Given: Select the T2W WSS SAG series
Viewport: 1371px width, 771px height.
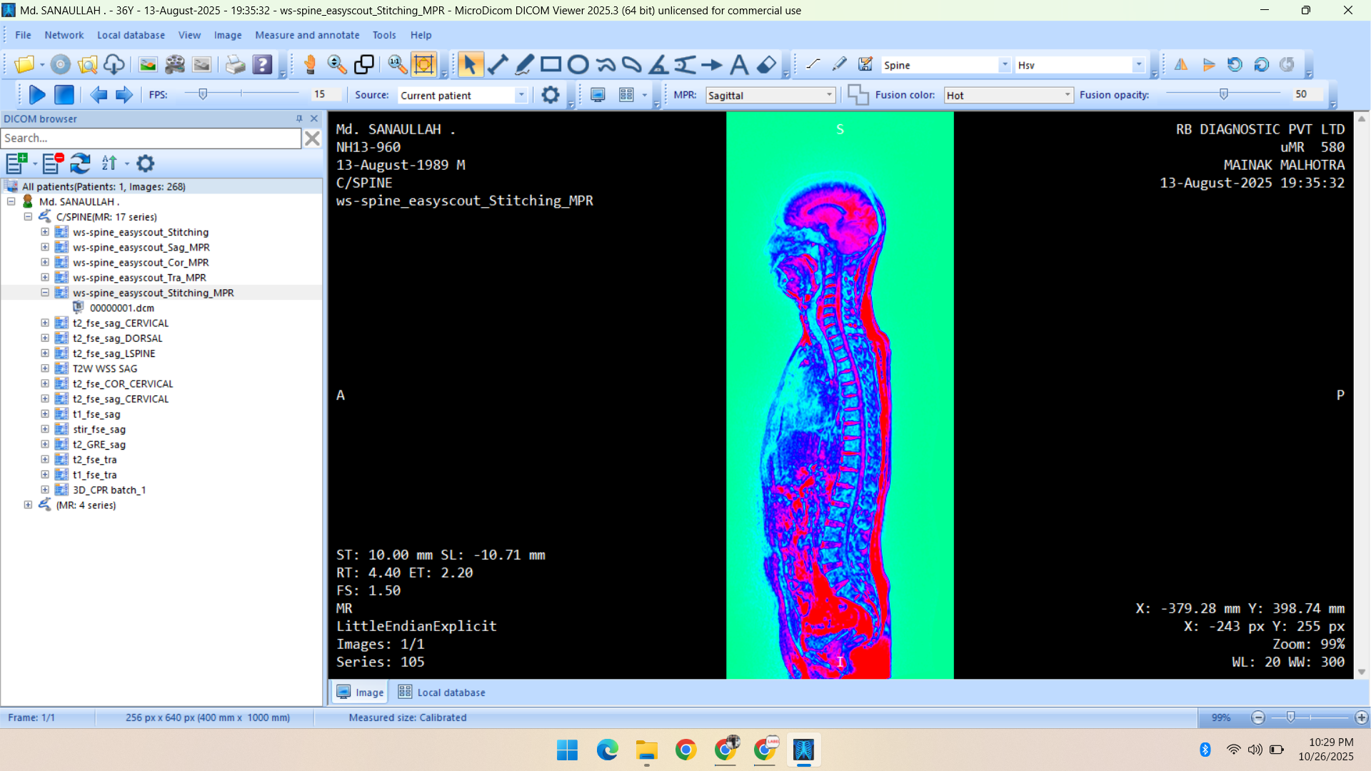Looking at the screenshot, I should [x=105, y=368].
